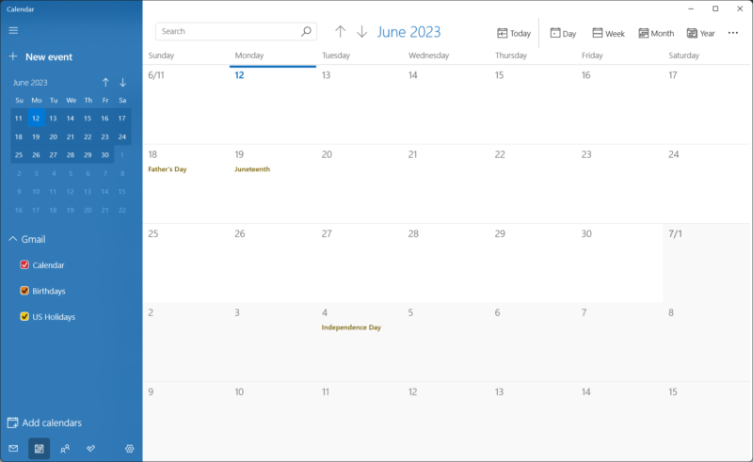The image size is (753, 462).
Task: Switch to Year view
Action: coord(700,33)
